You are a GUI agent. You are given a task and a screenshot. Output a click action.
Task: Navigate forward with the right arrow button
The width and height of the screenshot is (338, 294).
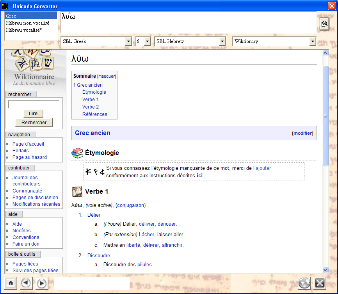coord(42,283)
